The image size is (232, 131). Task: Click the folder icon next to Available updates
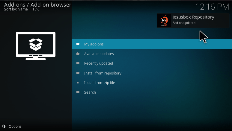(78, 54)
